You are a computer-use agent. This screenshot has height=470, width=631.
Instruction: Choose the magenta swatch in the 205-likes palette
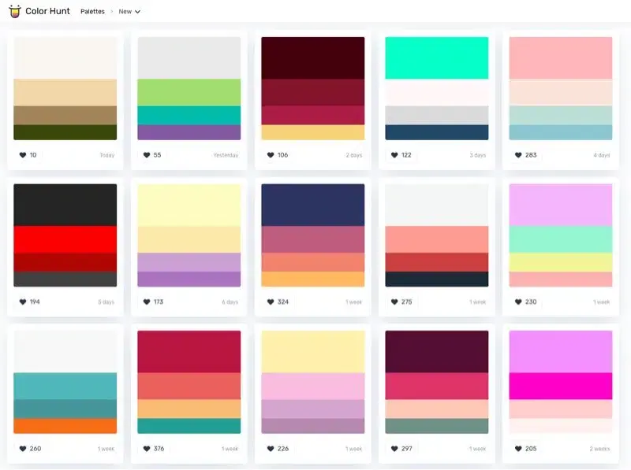pos(561,386)
